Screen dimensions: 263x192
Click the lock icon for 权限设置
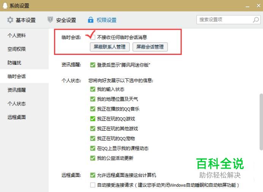pyautogui.click(x=90, y=20)
